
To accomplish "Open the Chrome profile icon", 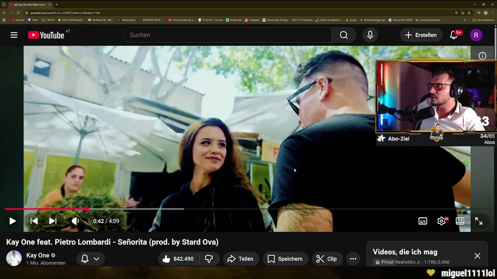I will point(486,13).
